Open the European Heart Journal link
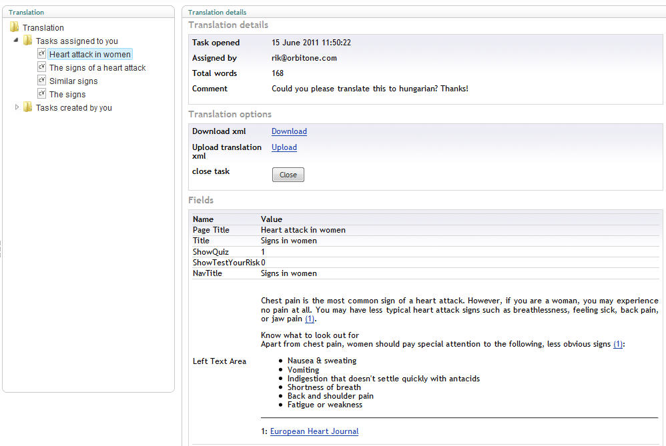 tap(314, 431)
